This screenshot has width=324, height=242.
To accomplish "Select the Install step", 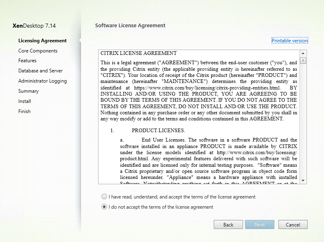I will pos(24,101).
